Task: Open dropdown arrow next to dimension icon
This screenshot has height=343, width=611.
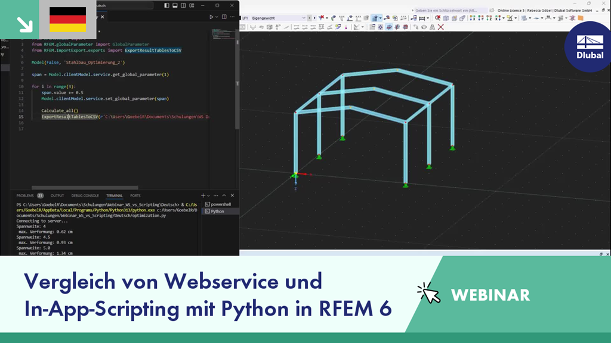Action: coord(428,18)
